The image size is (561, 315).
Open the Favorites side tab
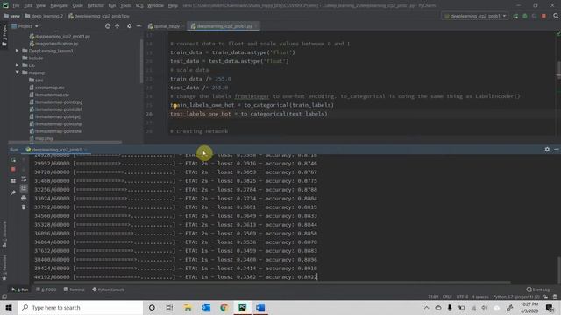coord(4,267)
